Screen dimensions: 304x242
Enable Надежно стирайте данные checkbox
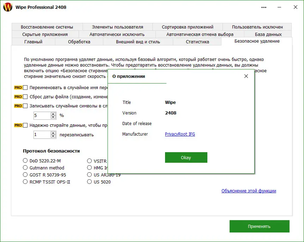(x=25, y=125)
